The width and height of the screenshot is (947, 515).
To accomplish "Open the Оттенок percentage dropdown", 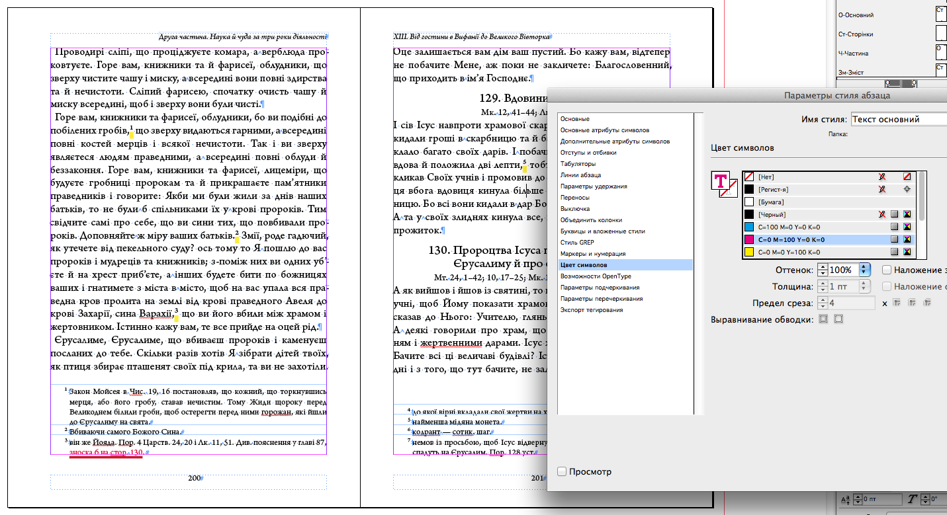I will pos(864,270).
